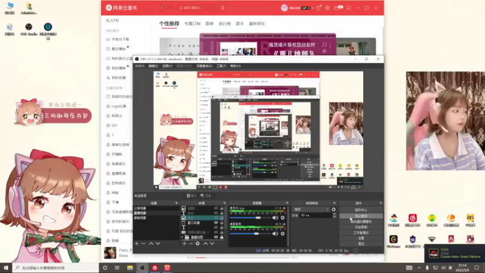The height and width of the screenshot is (273, 485).
Task: Toggle visibility eye of 视频采集设备 source
Action: (x=216, y=232)
